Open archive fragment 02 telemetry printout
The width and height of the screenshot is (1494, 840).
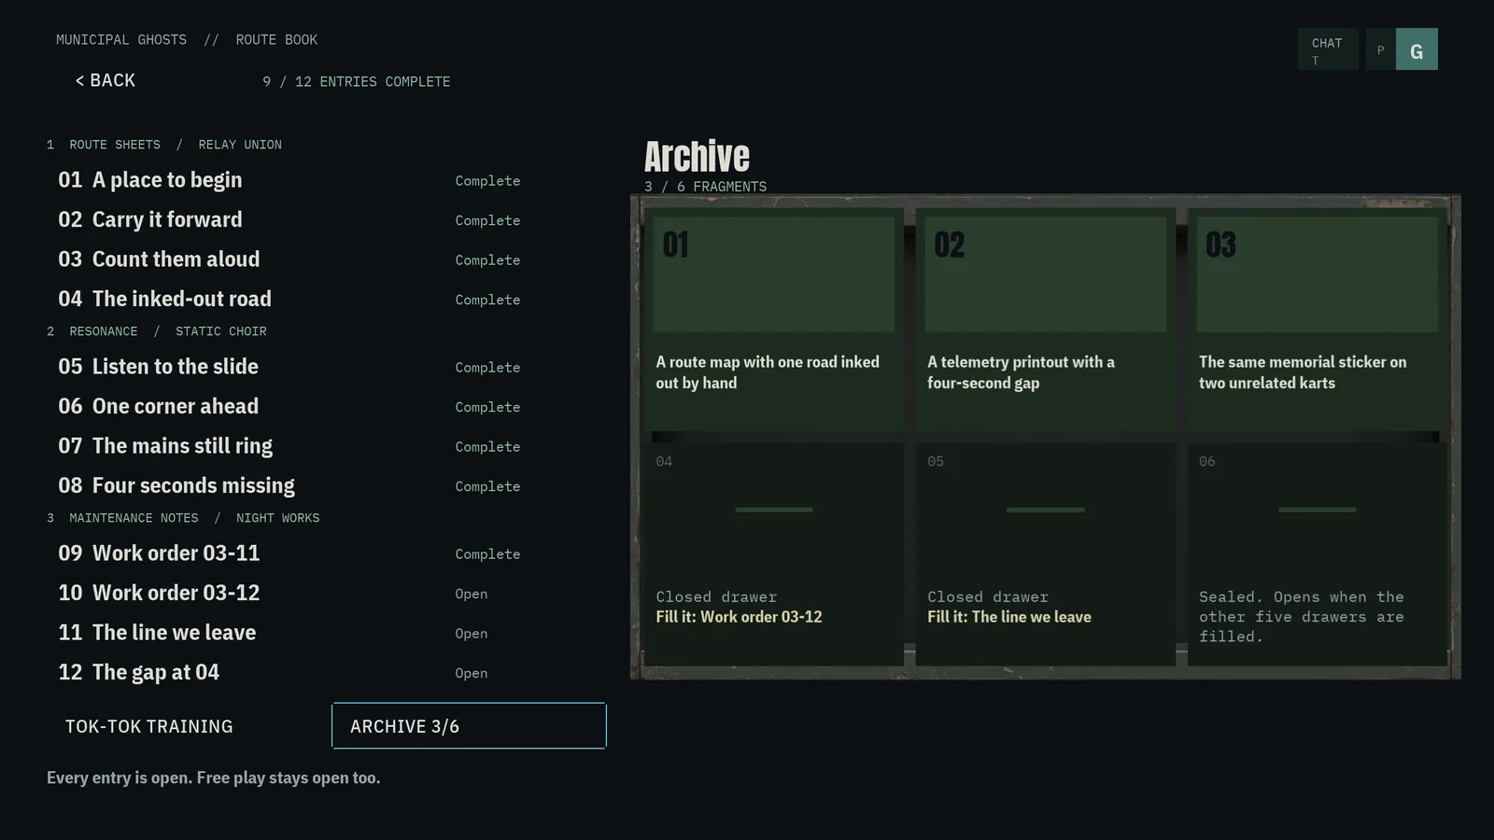click(x=1046, y=319)
